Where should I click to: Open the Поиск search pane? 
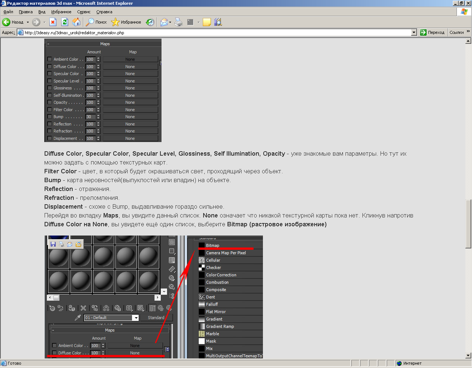(x=96, y=22)
